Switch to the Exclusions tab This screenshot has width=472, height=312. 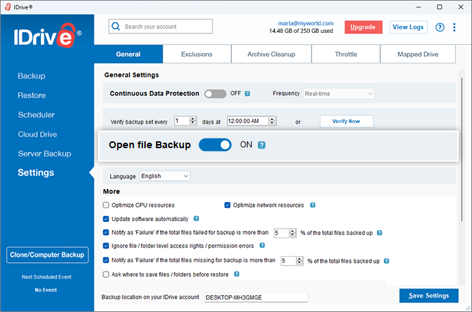pyautogui.click(x=197, y=55)
